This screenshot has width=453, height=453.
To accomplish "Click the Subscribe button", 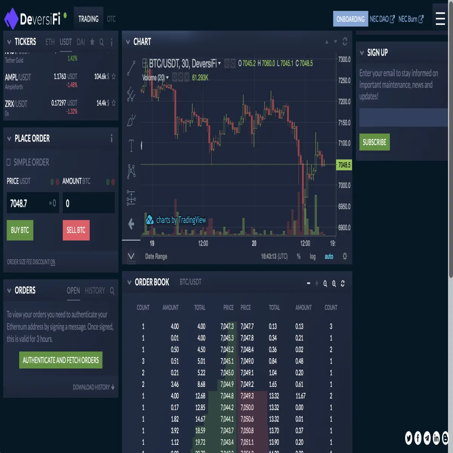I will 374,142.
